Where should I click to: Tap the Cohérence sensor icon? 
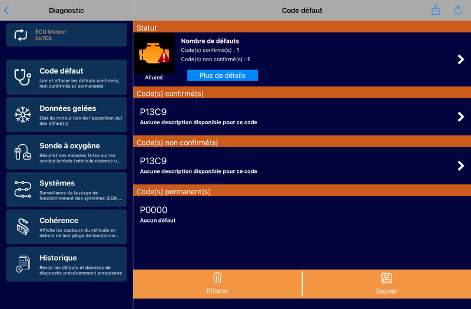click(x=23, y=227)
